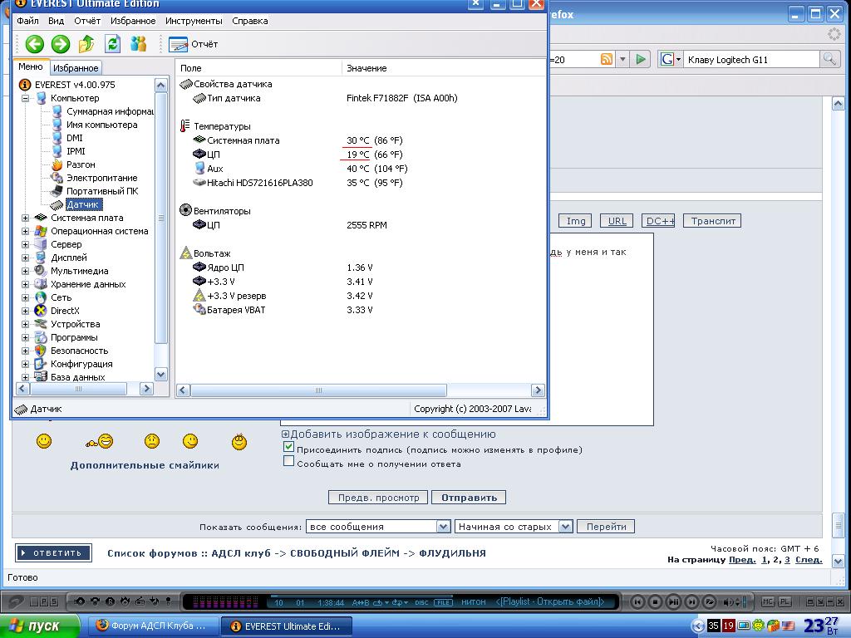Click the Электропитание icon in tree
The height and width of the screenshot is (638, 851).
pyautogui.click(x=57, y=178)
